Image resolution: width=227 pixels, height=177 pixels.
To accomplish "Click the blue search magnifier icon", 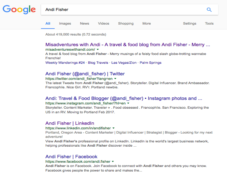I will tap(209, 10).
